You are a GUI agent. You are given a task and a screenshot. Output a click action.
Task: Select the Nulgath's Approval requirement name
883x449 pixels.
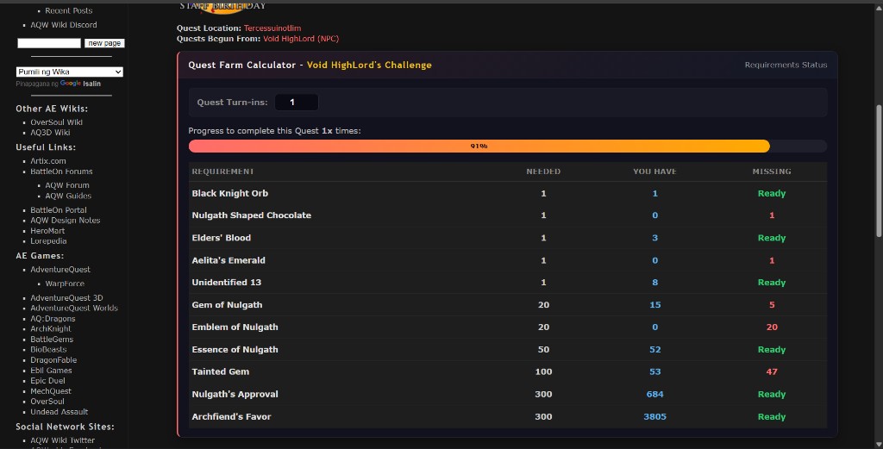[235, 395]
